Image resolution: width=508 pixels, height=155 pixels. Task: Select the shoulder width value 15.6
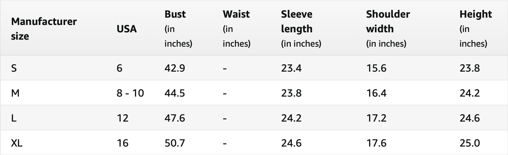(376, 68)
